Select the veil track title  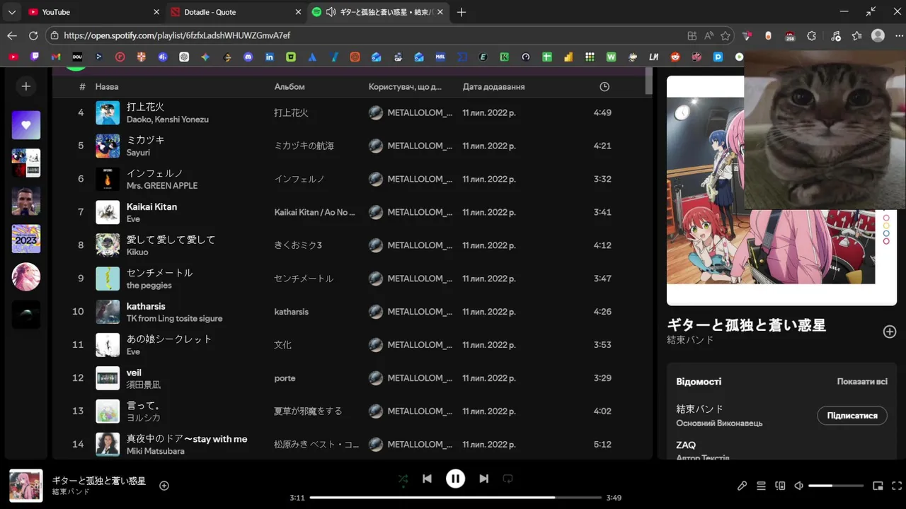point(134,373)
